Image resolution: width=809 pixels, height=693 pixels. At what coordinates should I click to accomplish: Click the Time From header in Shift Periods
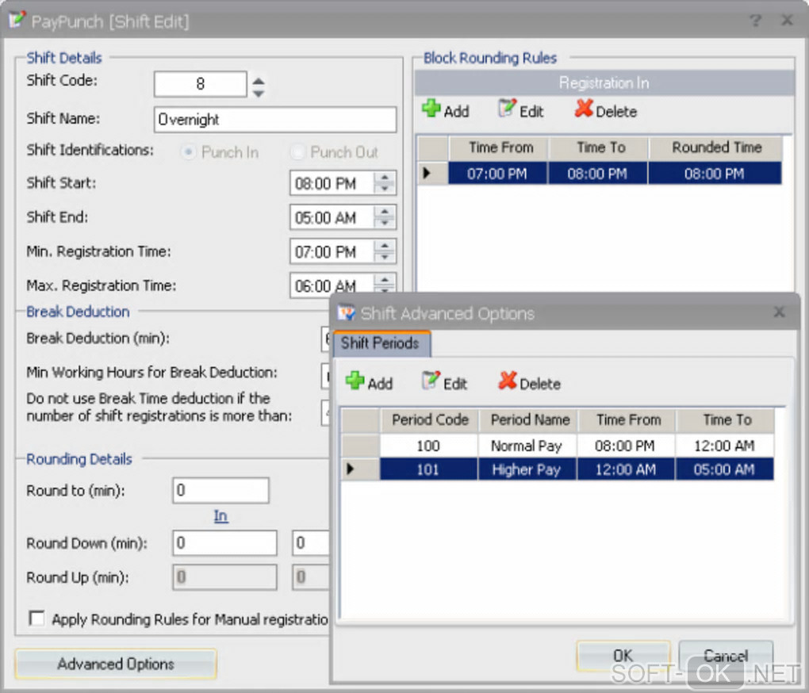coord(627,419)
